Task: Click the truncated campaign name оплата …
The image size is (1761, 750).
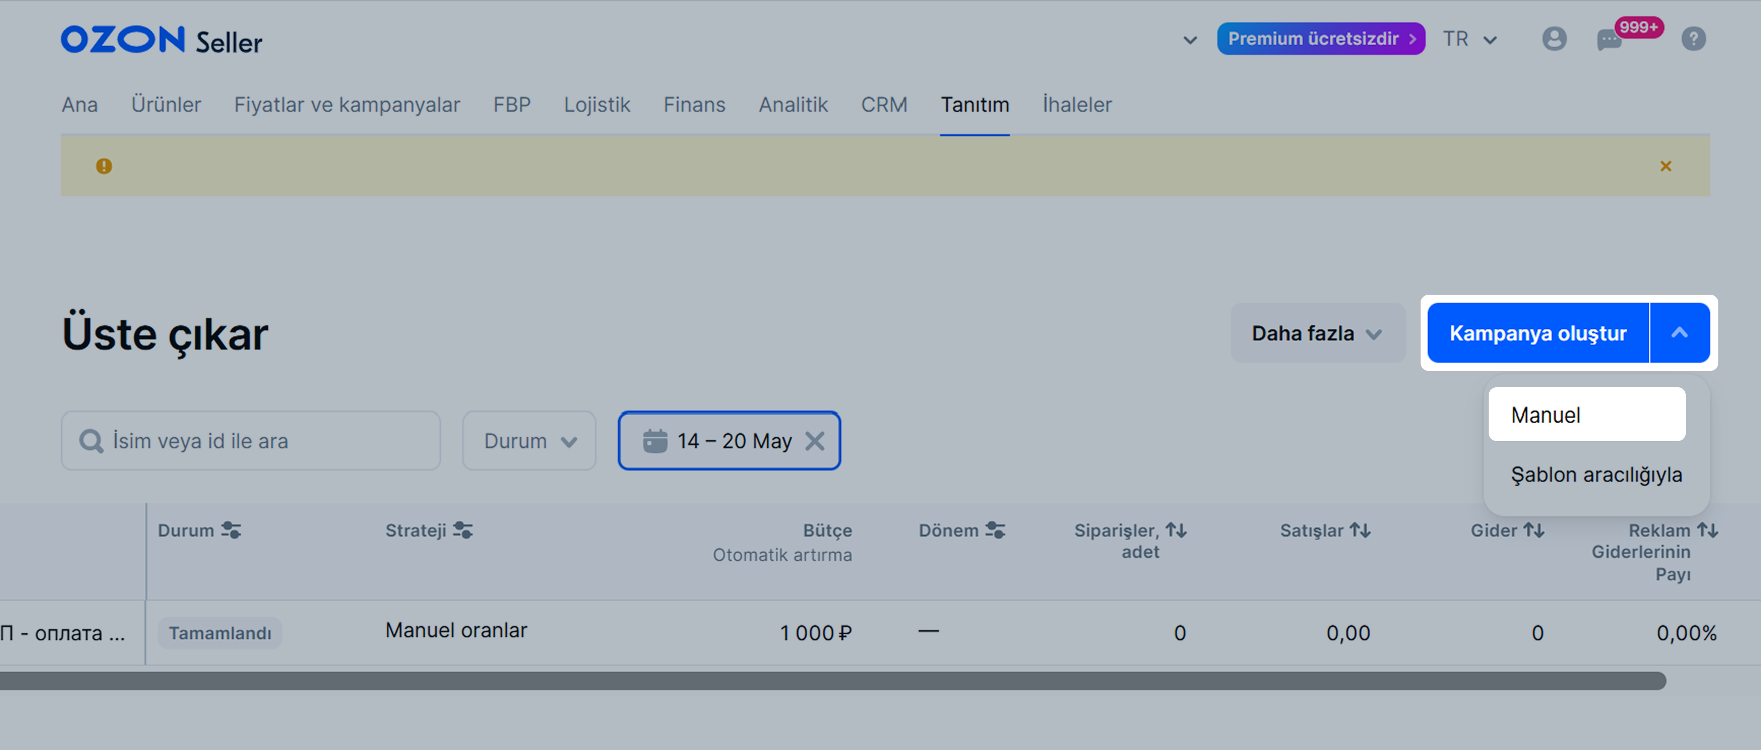Action: click(x=63, y=633)
